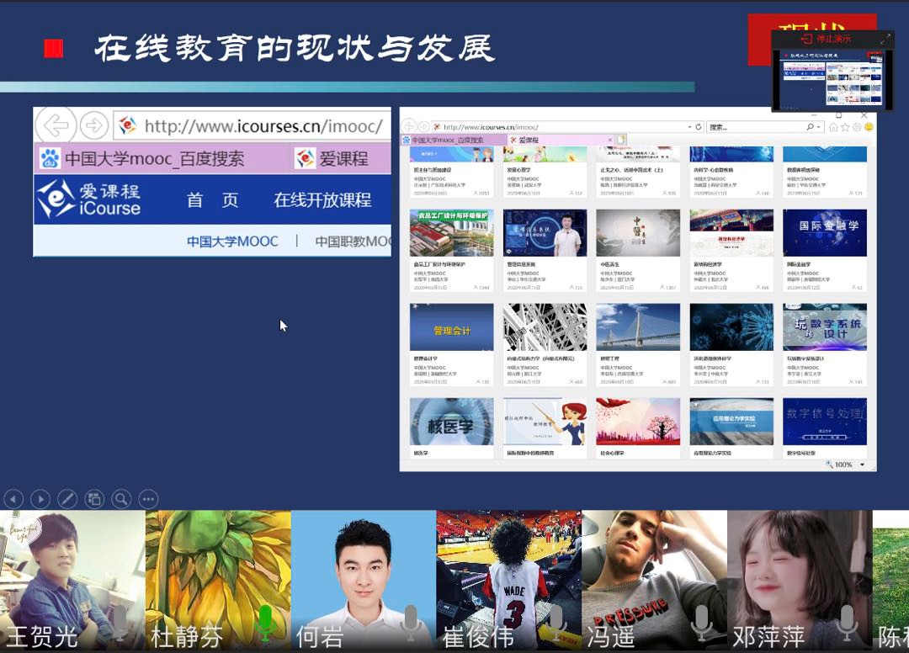Toggle 杜静芬's green microphone icon
The height and width of the screenshot is (653, 909).
coord(265,624)
